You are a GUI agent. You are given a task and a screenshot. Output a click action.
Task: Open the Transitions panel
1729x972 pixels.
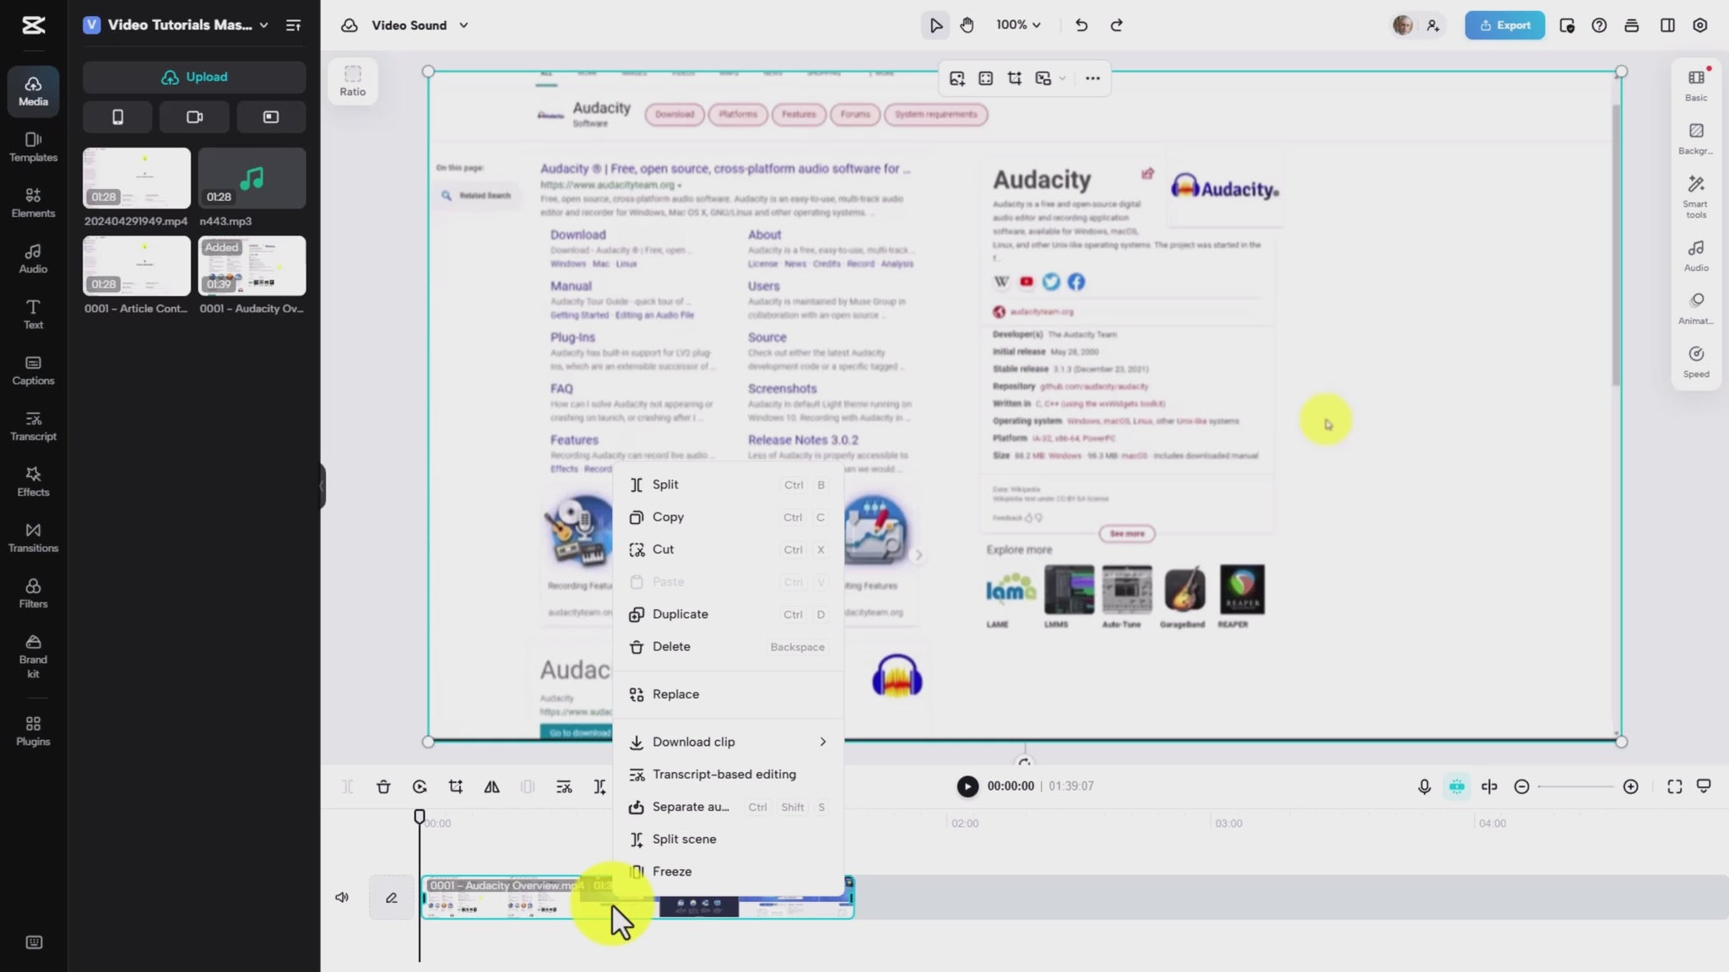(33, 537)
